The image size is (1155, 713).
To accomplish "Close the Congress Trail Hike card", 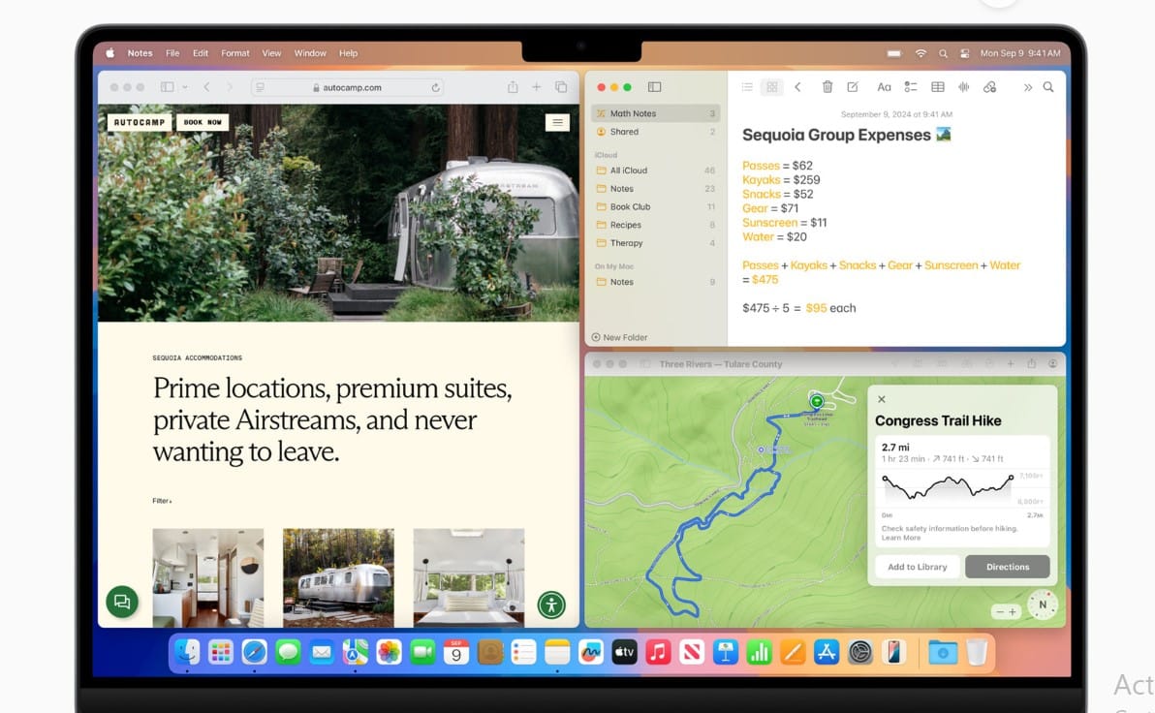I will (x=882, y=399).
